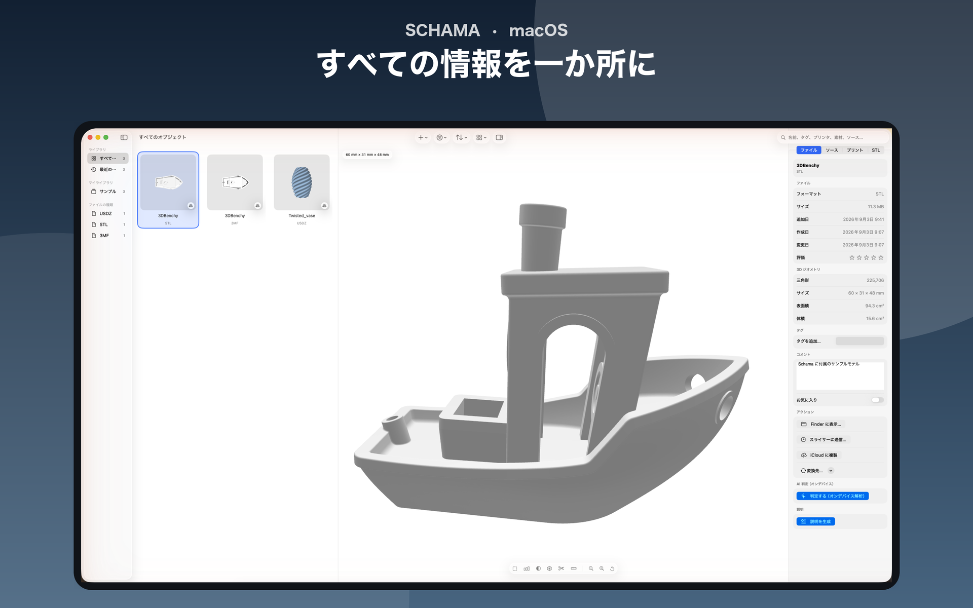
Task: Click the 3DBenchy title in inspector
Action: [808, 166]
